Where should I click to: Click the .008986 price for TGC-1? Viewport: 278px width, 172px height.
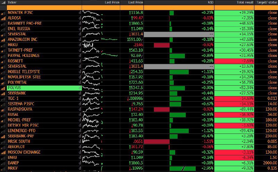click(x=135, y=98)
